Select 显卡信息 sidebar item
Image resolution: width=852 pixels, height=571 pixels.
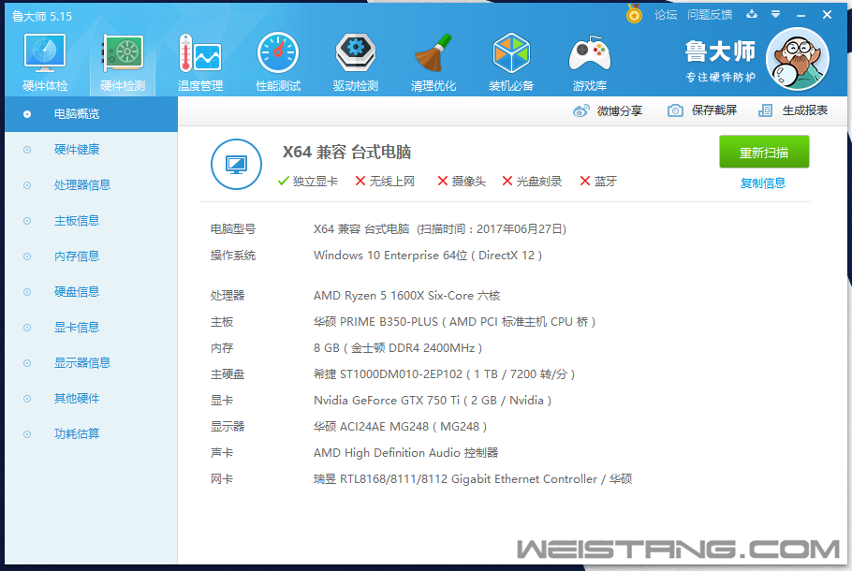click(92, 328)
